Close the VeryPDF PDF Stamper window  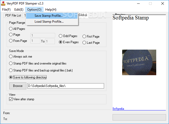163,3
